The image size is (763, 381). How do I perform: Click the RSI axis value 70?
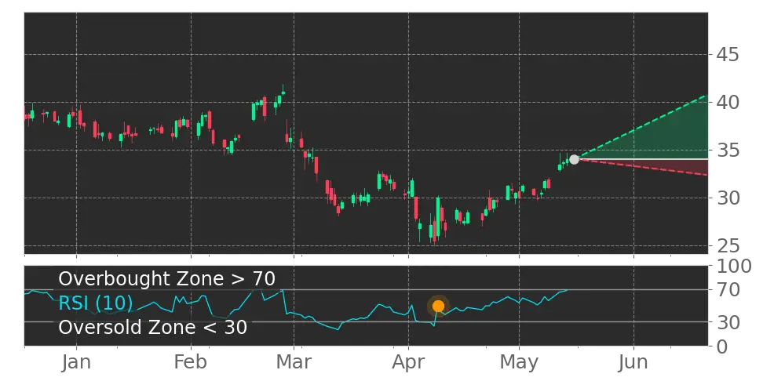[x=727, y=290]
